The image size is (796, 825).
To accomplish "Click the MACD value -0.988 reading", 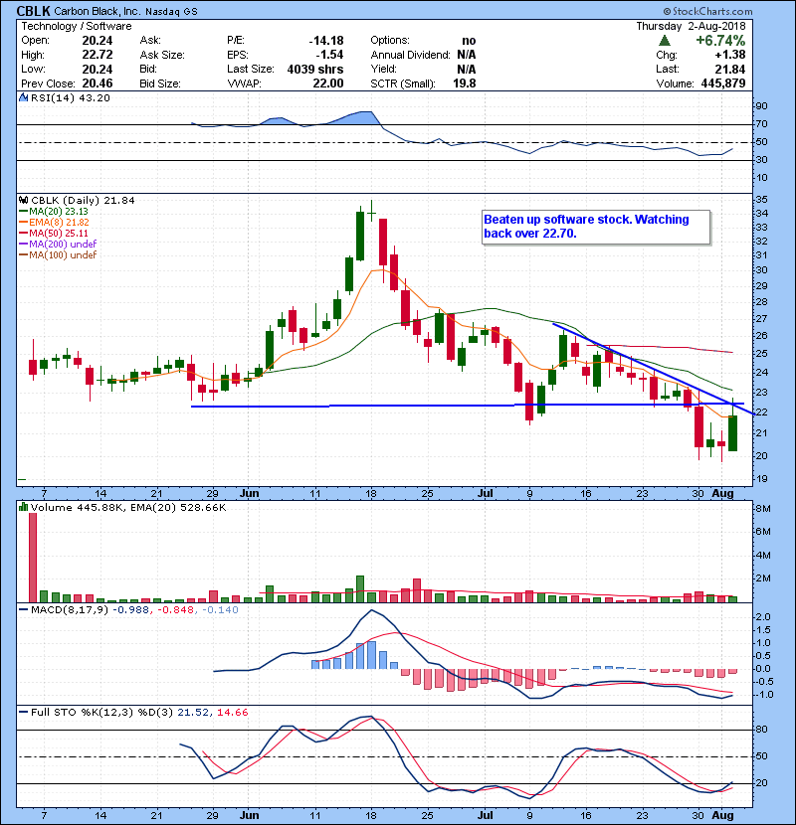I will coord(131,610).
